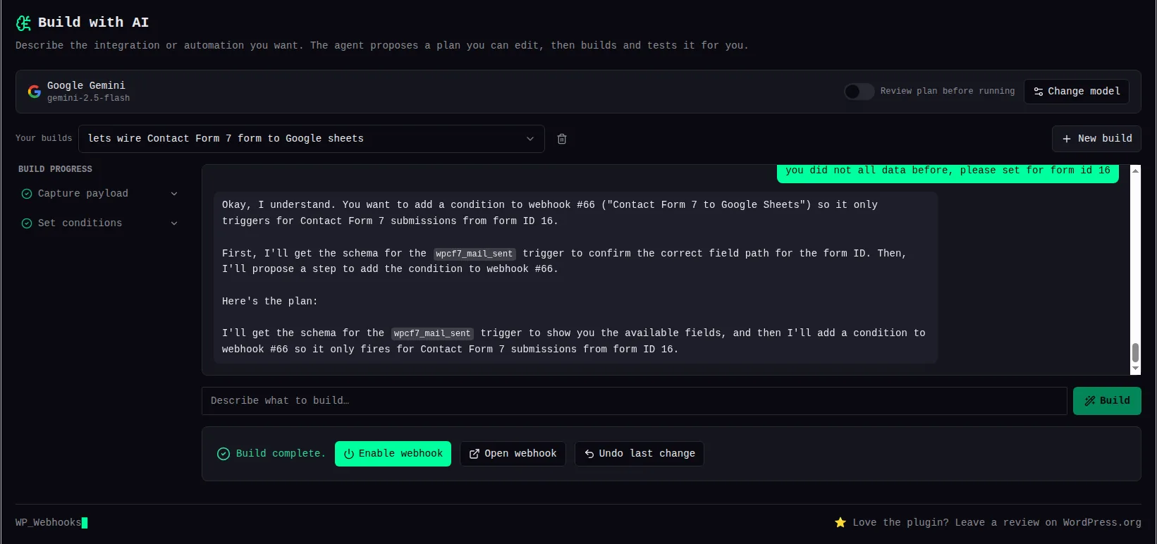Start a New build
Screen dimensions: 1157x544
(1096, 139)
